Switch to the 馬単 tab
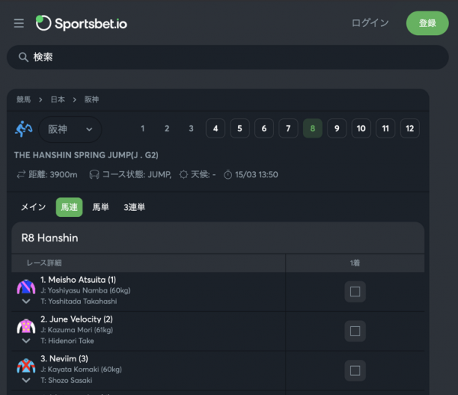The height and width of the screenshot is (395, 458). click(x=101, y=207)
